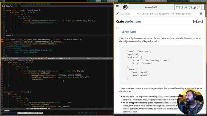207x116 pixels.
Task: Open the 'All crates' search filter dropdown
Action: pyautogui.click(x=130, y=14)
